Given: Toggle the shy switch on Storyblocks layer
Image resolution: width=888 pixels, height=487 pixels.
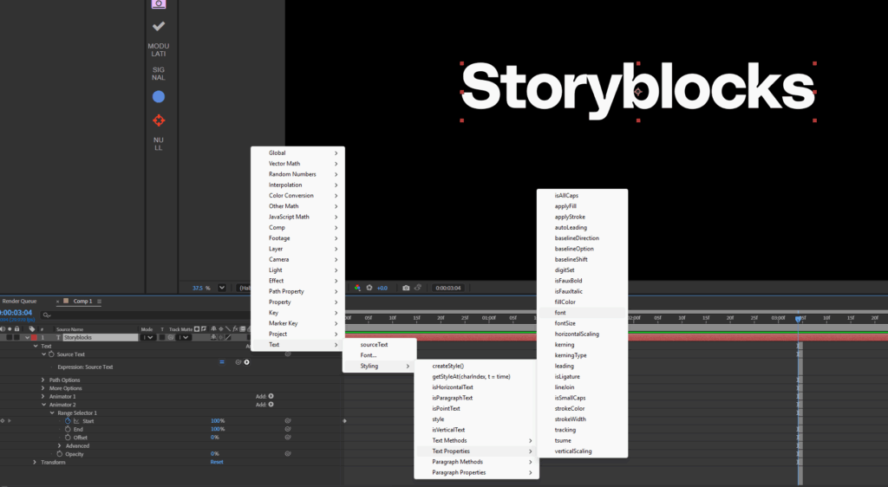Looking at the screenshot, I should (x=213, y=337).
